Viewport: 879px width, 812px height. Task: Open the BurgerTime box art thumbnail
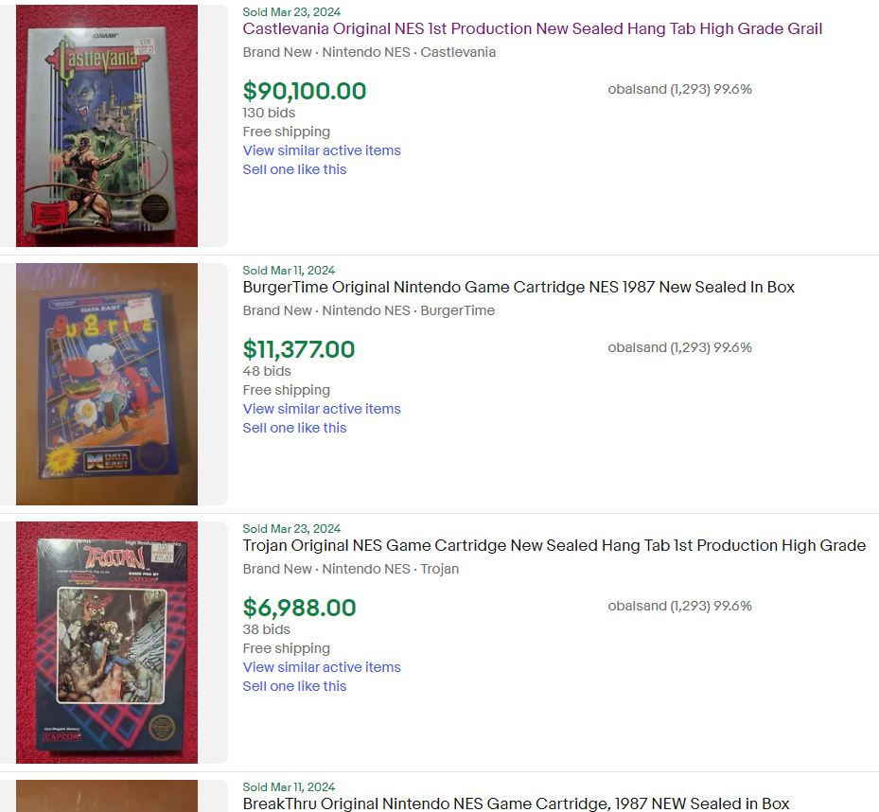[x=107, y=384]
